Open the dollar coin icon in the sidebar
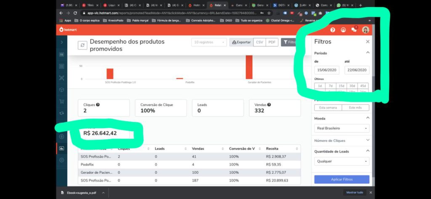431x199 pixels. click(61, 137)
